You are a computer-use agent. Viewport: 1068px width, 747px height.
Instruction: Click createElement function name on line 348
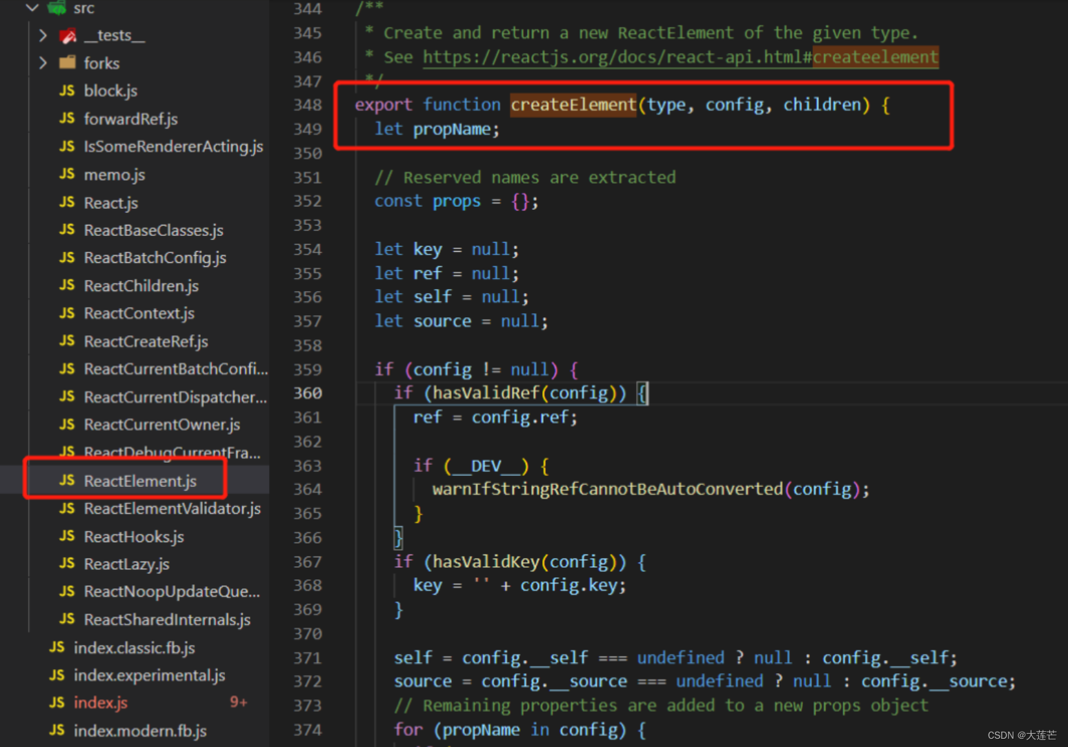(573, 104)
